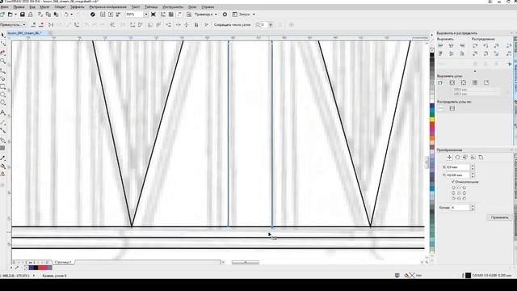
Task: Select the Shape tool in toolbox
Action: coord(3,44)
